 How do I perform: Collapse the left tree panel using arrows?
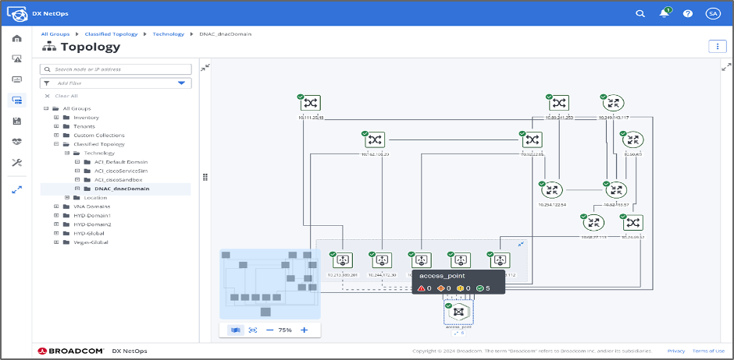coord(205,69)
